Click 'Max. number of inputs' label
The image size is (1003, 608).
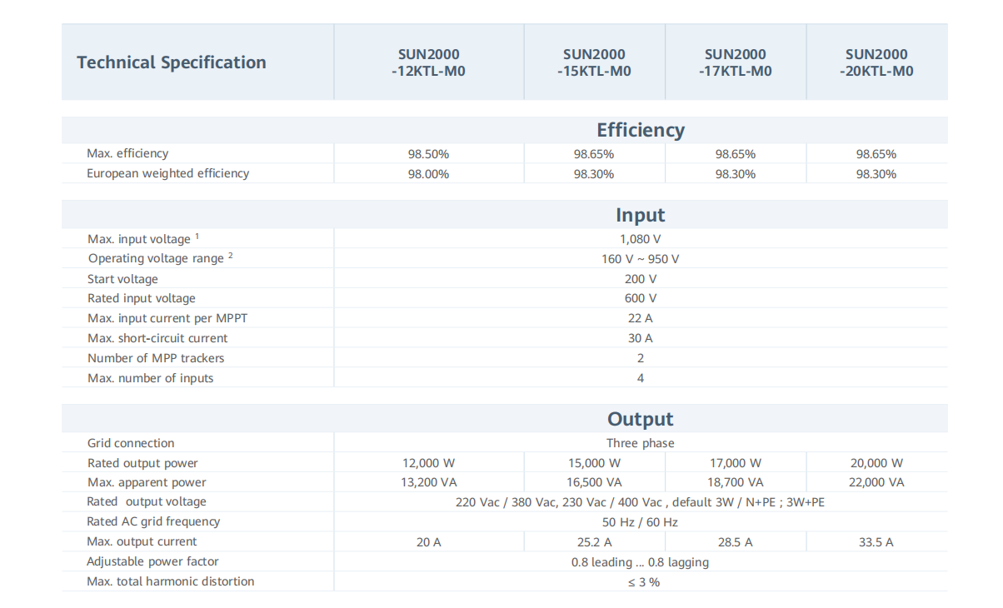(x=151, y=378)
